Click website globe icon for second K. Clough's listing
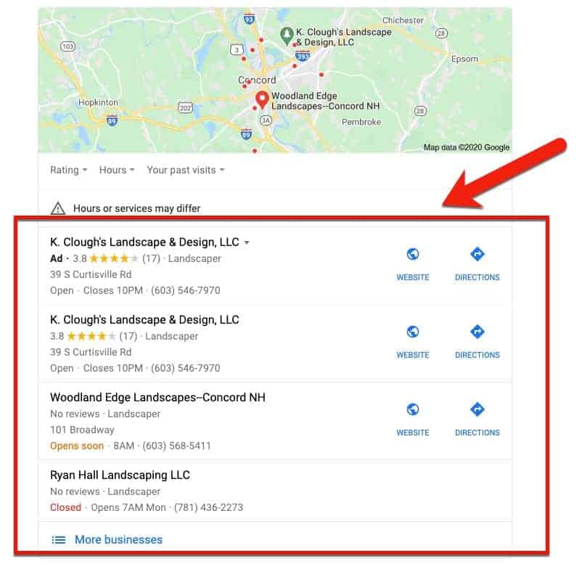 pos(413,332)
